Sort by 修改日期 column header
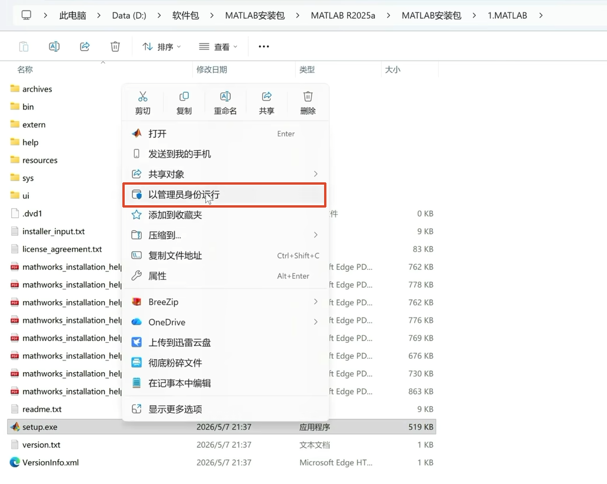The image size is (607, 484). coord(212,69)
